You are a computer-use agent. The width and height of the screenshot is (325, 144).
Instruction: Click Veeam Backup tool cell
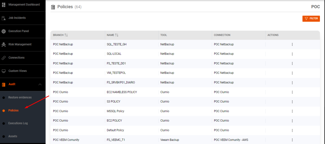[x=170, y=140]
